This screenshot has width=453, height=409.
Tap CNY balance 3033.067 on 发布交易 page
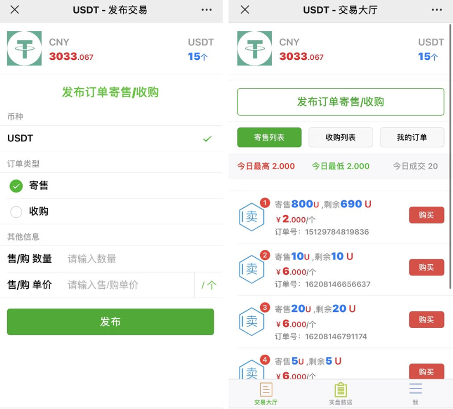click(x=71, y=57)
